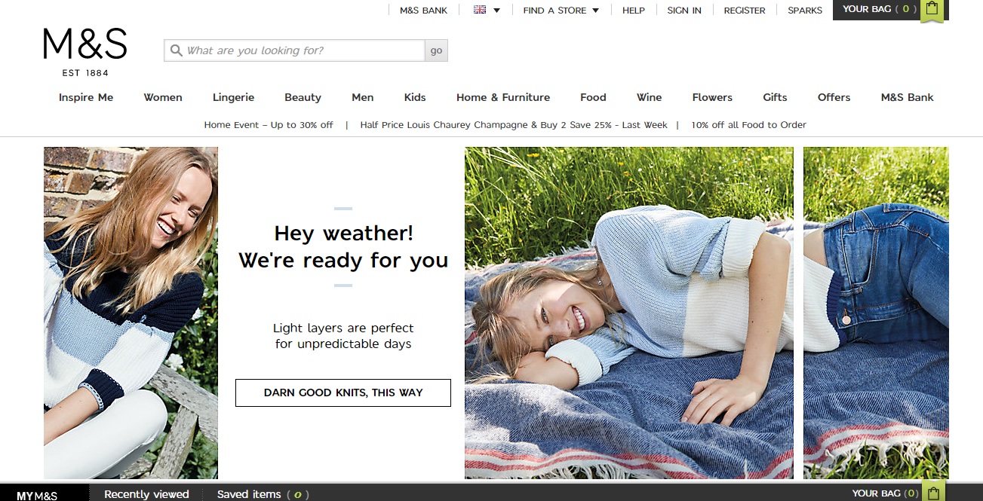The height and width of the screenshot is (501, 983).
Task: Open the Recently viewed panel
Action: [x=146, y=494]
